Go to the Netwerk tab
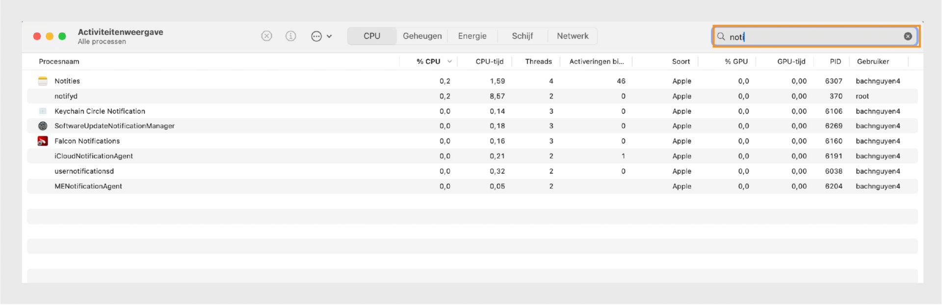 pos(573,36)
